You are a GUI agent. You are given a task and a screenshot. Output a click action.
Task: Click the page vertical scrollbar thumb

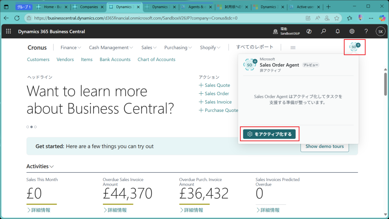[x=385, y=84]
